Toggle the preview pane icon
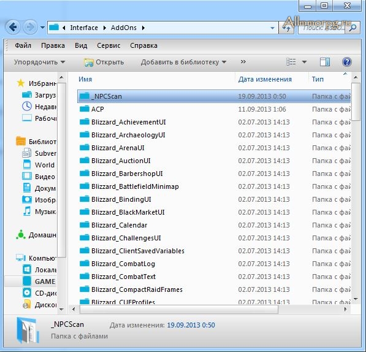Image resolution: width=366 pixels, height=352 pixels. [325, 62]
